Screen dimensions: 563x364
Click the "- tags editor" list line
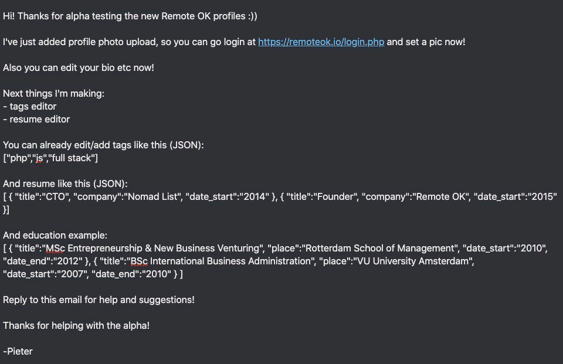point(30,107)
